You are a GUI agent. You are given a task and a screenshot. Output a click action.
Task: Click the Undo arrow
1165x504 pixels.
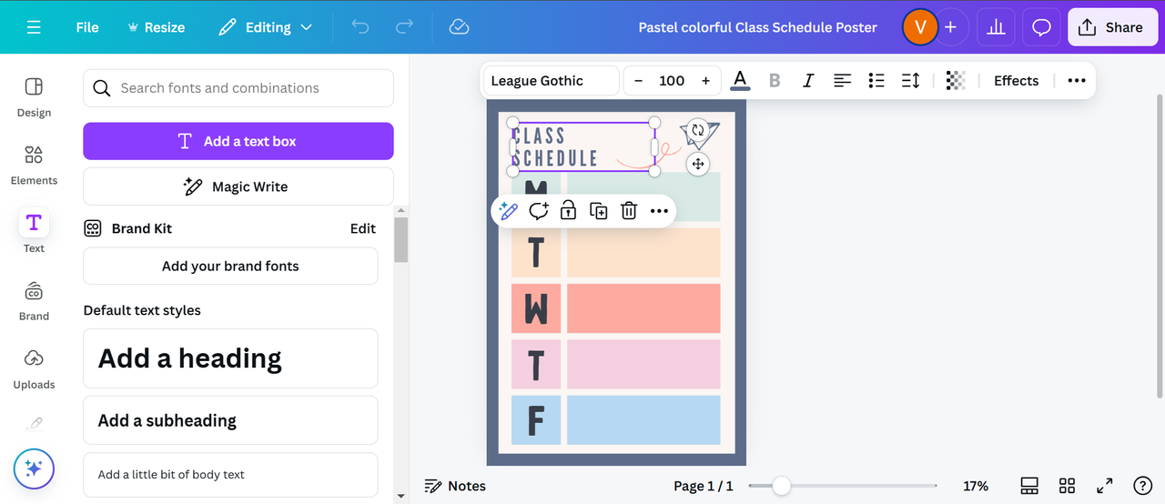[x=360, y=27]
